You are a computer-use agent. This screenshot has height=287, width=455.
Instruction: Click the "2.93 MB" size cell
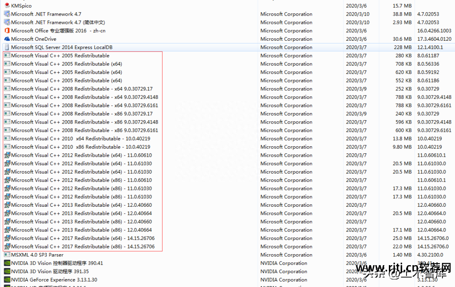click(x=402, y=22)
